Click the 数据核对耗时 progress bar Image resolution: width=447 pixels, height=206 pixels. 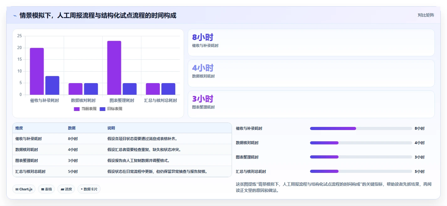pos(361,143)
